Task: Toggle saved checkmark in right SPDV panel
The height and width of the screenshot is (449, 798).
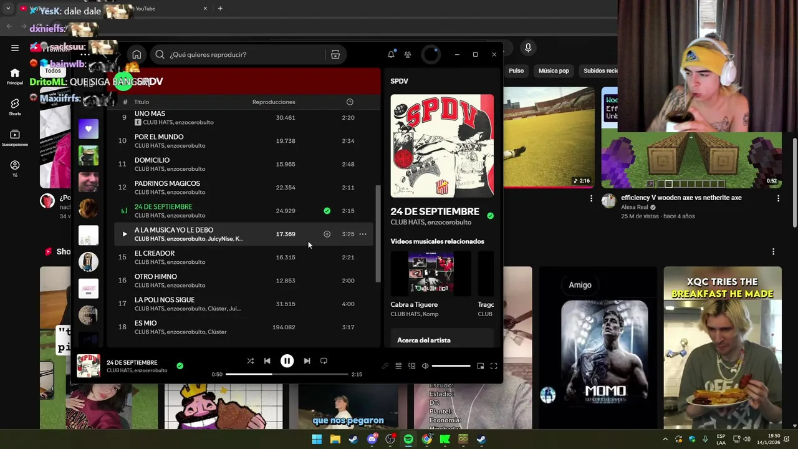Action: (x=490, y=216)
